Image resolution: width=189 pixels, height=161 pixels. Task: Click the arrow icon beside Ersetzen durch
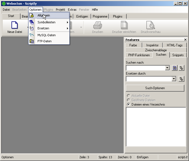181,79
